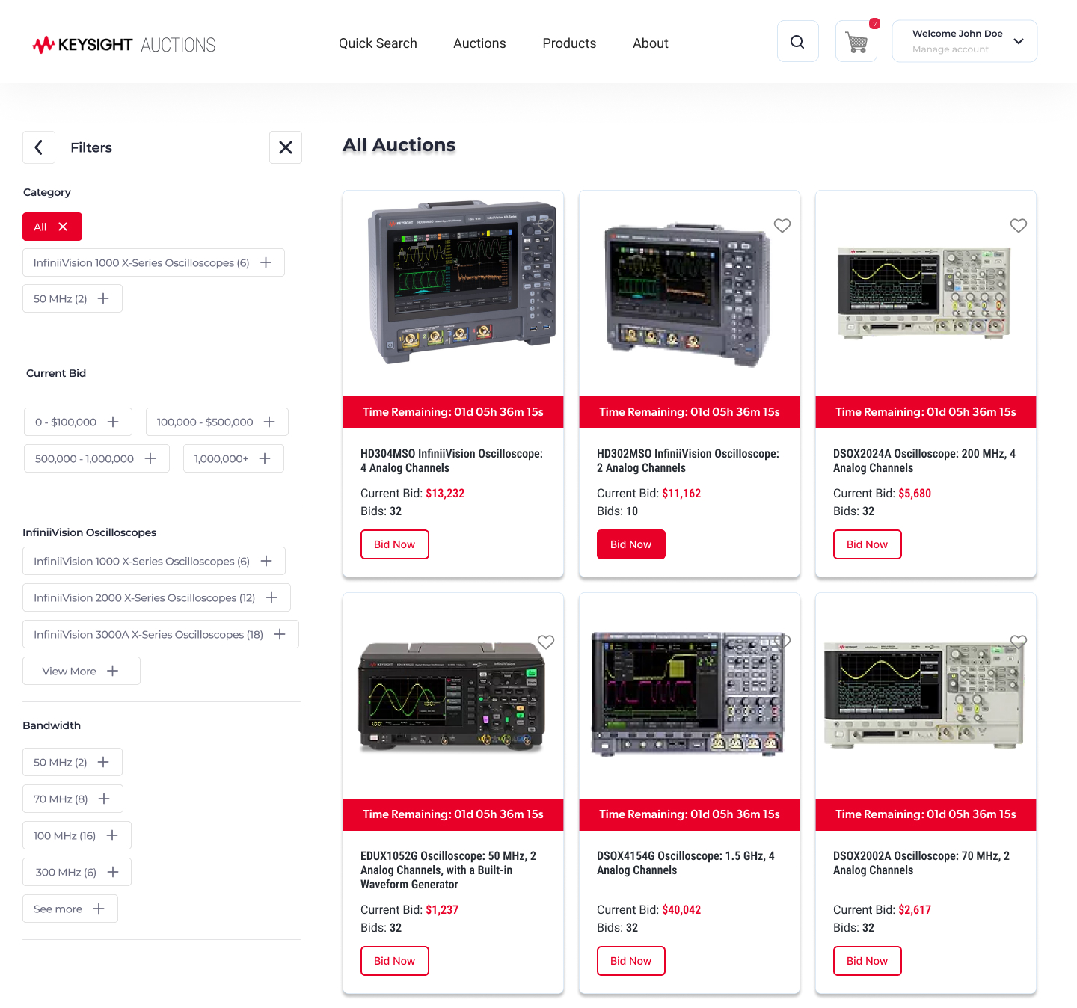Close the Filters panel
Viewport: 1077px width, 1008px height.
click(286, 147)
